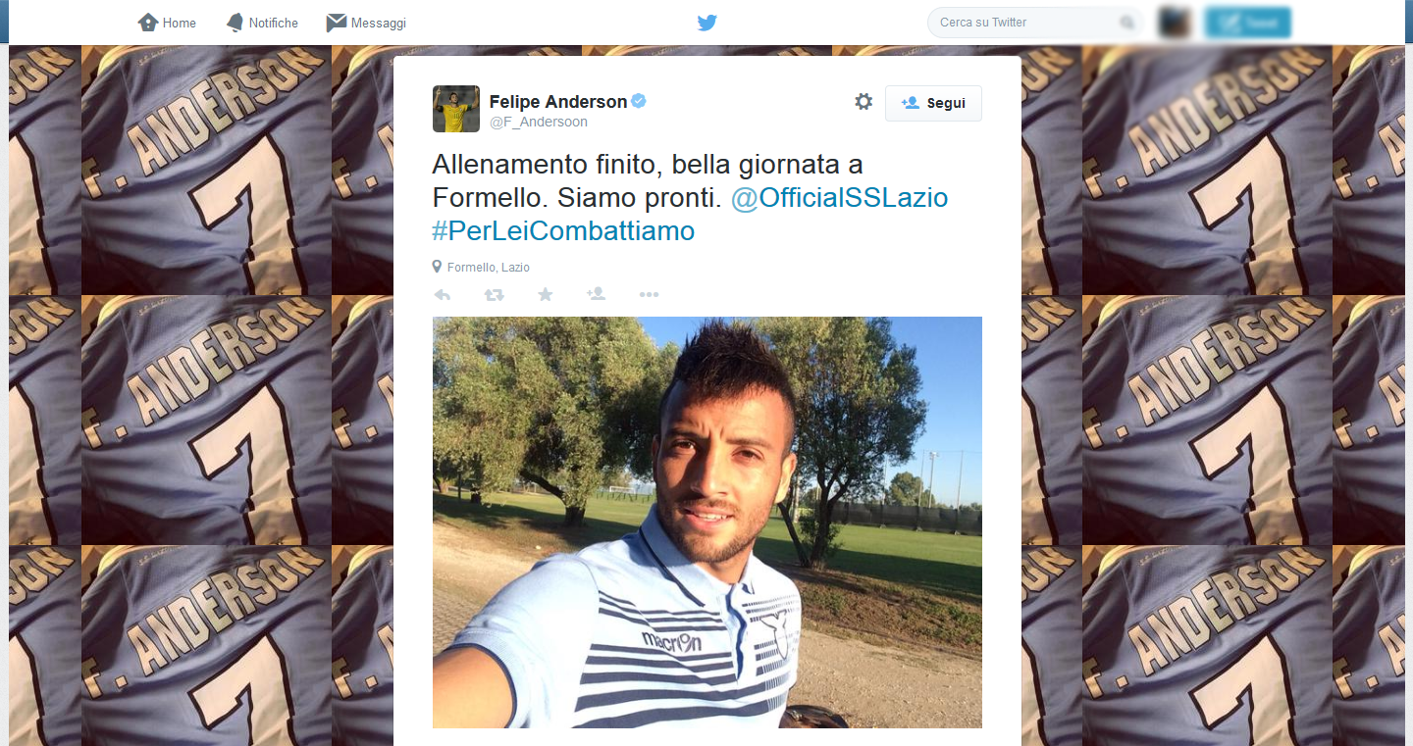Click the Twitter bird logo
Image resolution: width=1413 pixels, height=746 pixels.
(x=706, y=23)
